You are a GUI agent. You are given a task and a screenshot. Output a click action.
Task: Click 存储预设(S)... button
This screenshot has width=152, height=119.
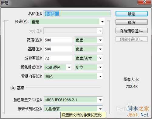pos(132,31)
